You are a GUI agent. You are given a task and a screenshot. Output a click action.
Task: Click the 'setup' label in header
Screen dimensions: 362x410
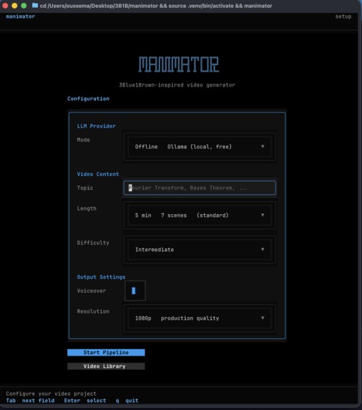(x=343, y=16)
